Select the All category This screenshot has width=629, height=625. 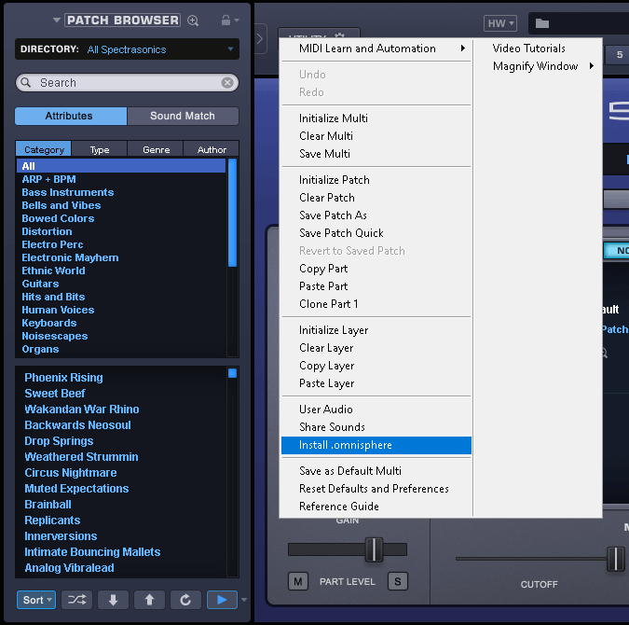click(121, 166)
